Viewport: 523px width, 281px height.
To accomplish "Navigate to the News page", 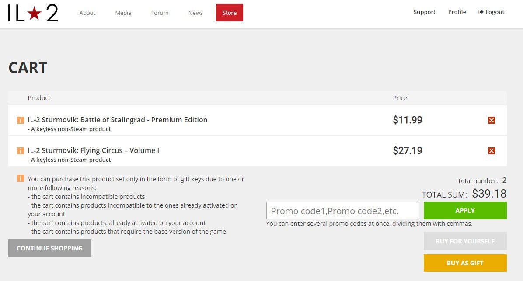I will click(x=195, y=13).
